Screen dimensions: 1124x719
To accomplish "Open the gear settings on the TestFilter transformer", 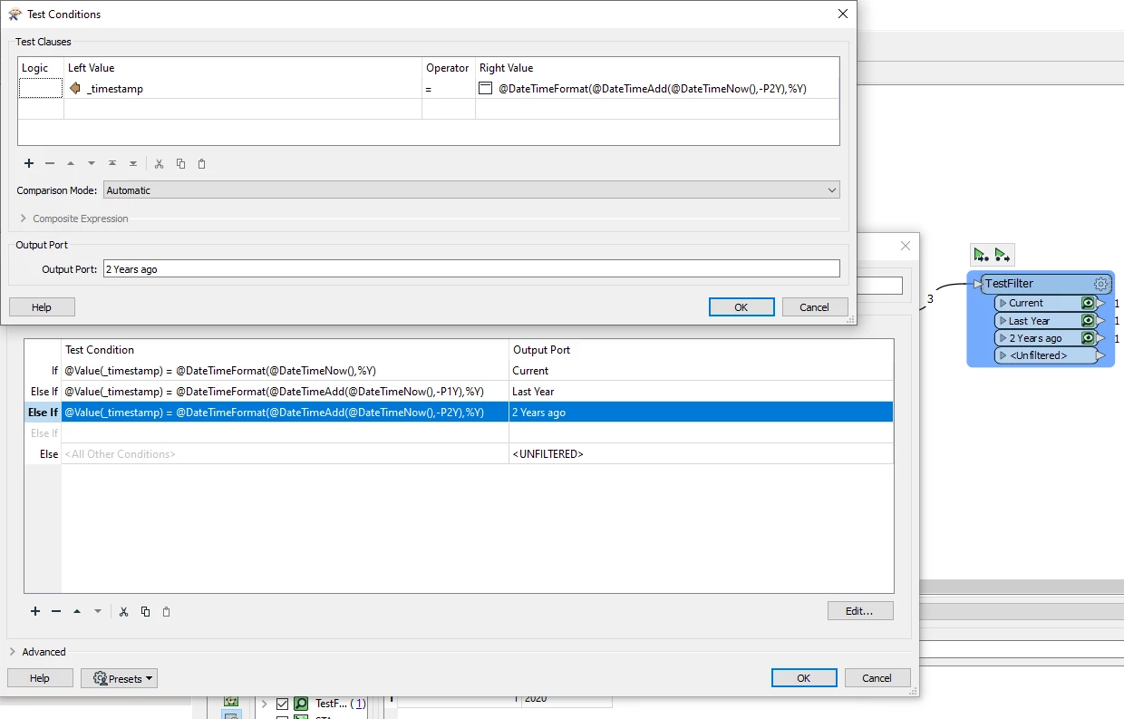I will tap(1101, 284).
